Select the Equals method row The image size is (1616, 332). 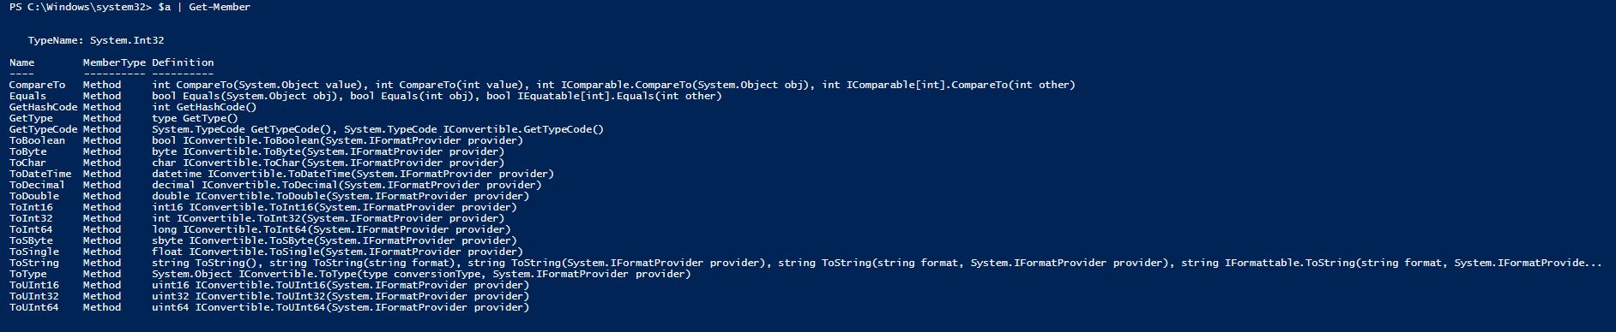(x=365, y=96)
